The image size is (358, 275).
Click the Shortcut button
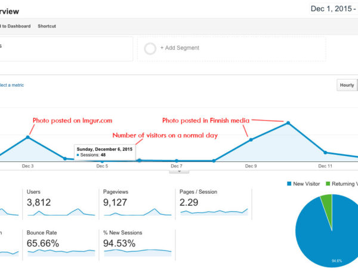coord(47,26)
